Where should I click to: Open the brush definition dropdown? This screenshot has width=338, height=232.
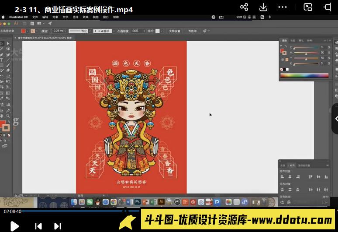(114, 31)
